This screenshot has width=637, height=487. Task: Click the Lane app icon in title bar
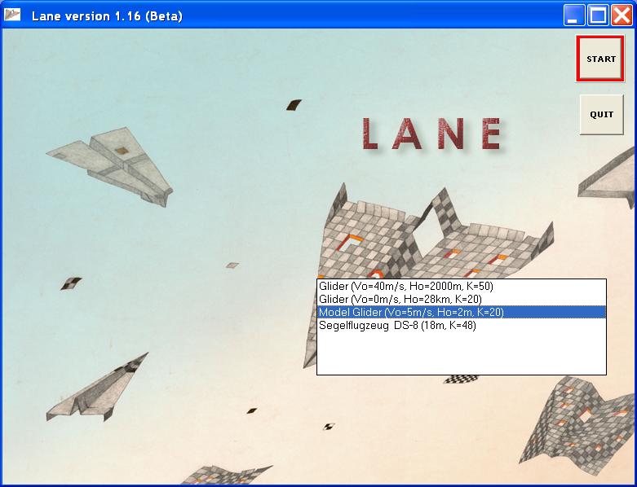tap(13, 15)
